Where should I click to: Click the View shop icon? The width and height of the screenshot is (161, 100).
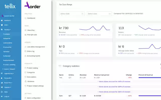pyautogui.click(x=25, y=30)
